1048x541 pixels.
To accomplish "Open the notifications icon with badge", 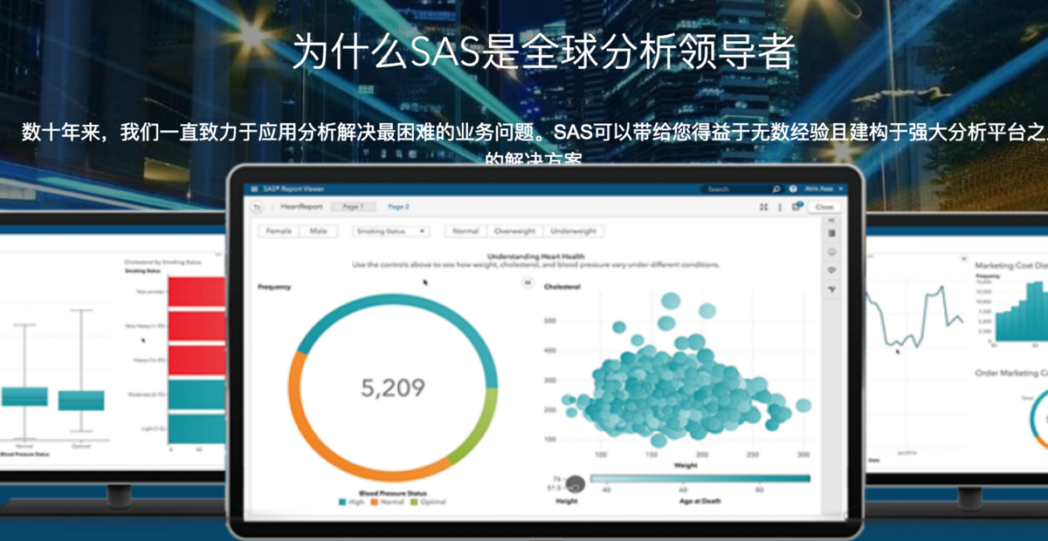I will (796, 206).
